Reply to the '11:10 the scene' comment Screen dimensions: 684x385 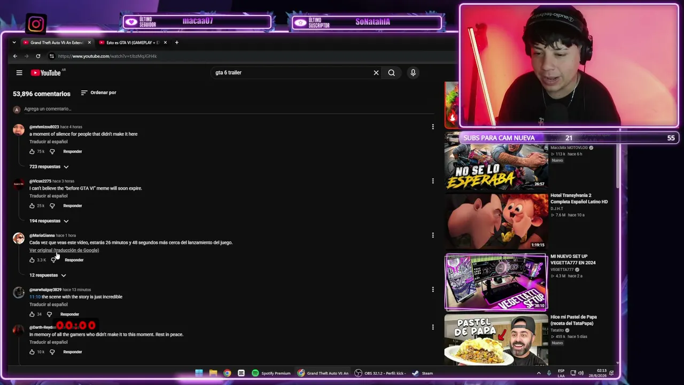(69, 314)
